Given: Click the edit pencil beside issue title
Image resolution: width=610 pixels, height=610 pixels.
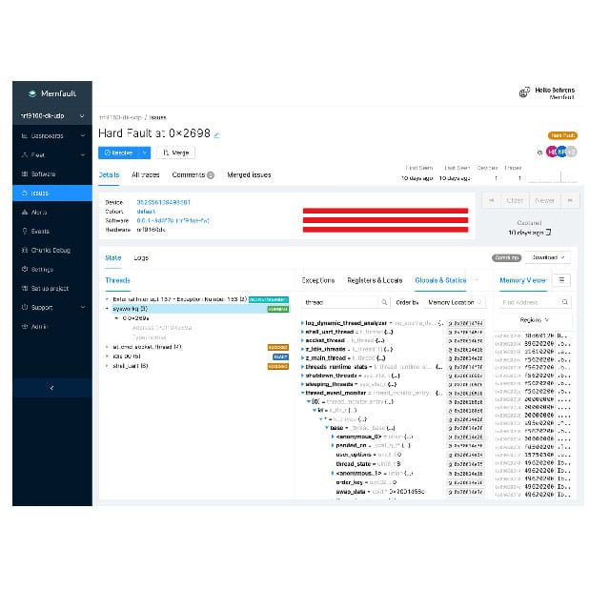Looking at the screenshot, I should (217, 134).
